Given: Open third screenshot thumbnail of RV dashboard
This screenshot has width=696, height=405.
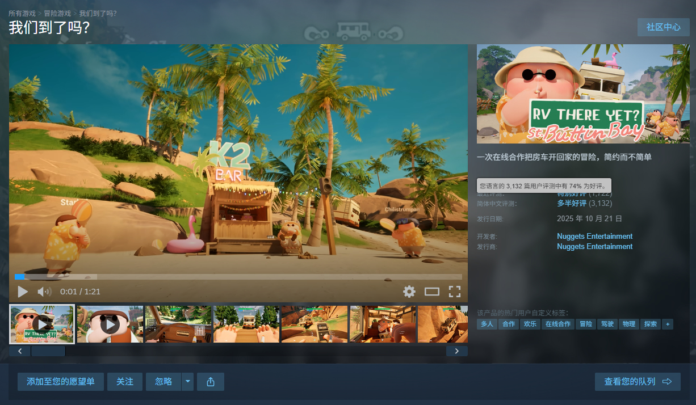Looking at the screenshot, I should pos(178,324).
